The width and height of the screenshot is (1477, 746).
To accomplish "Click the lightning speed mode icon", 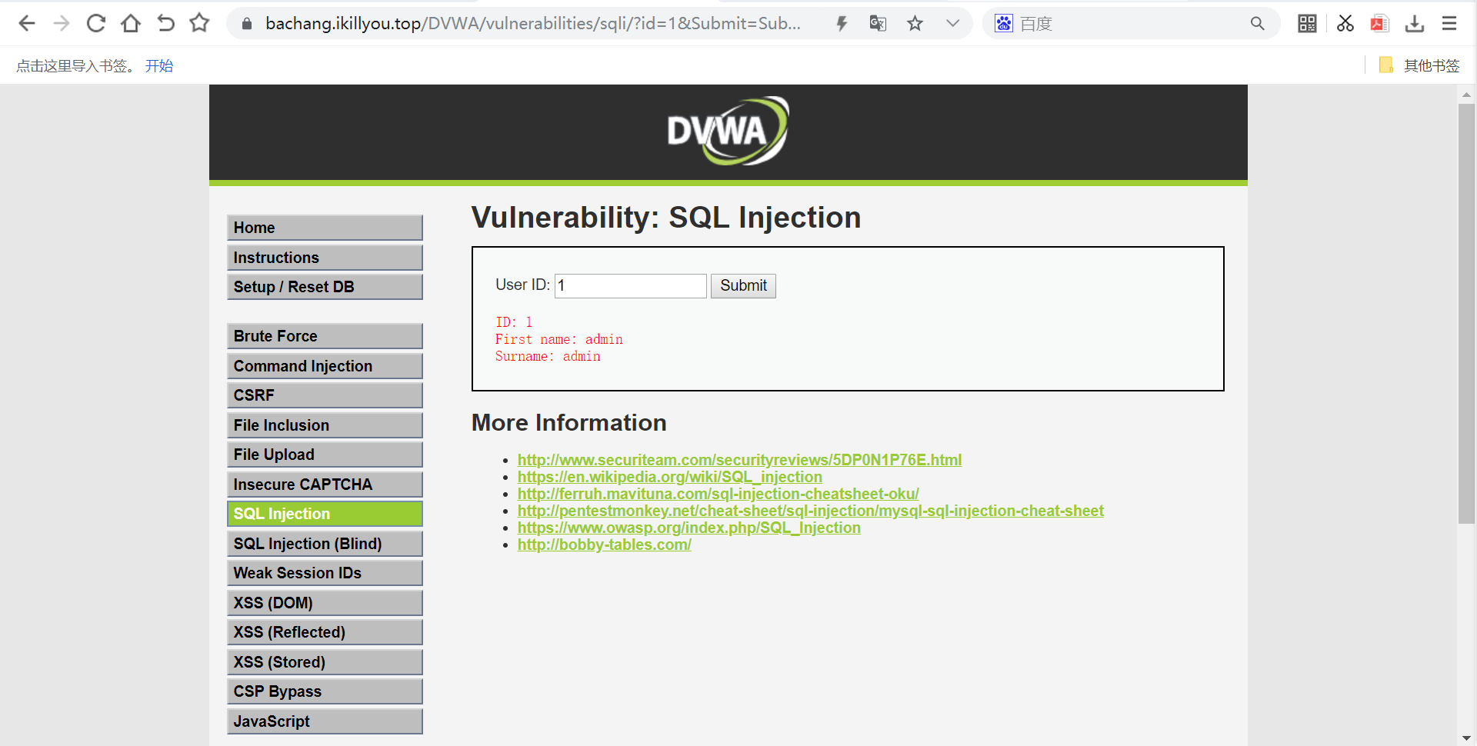I will pos(842,24).
